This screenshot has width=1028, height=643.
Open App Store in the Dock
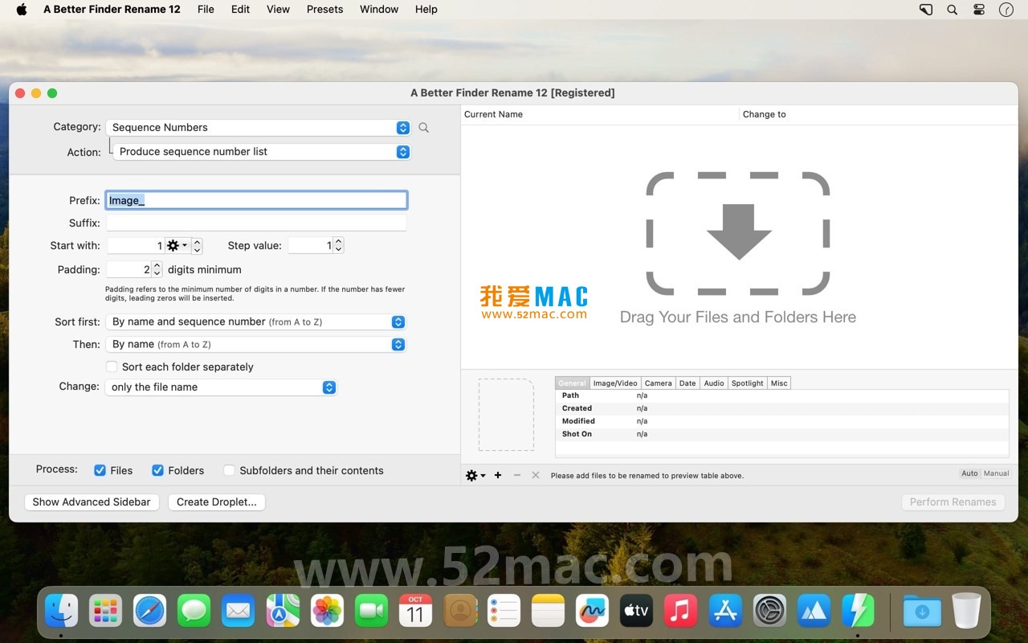725,611
